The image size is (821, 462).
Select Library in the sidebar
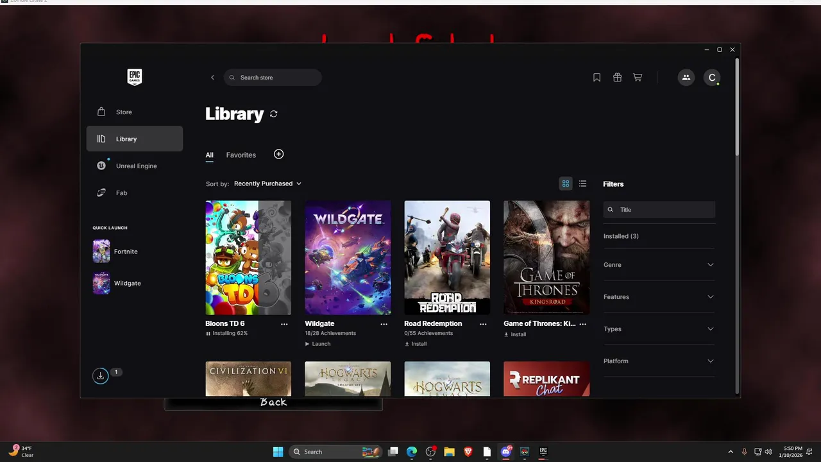[135, 139]
